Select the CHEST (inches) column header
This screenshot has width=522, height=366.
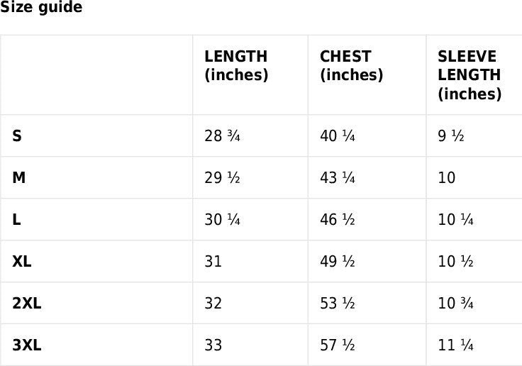coord(351,66)
